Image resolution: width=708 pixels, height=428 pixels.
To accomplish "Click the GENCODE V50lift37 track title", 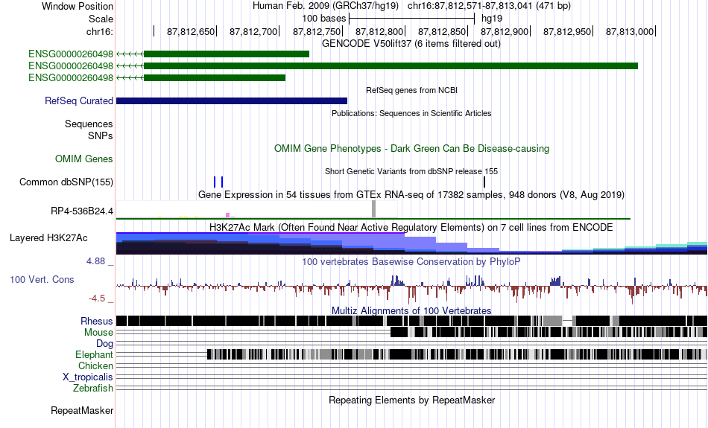I will tap(411, 44).
